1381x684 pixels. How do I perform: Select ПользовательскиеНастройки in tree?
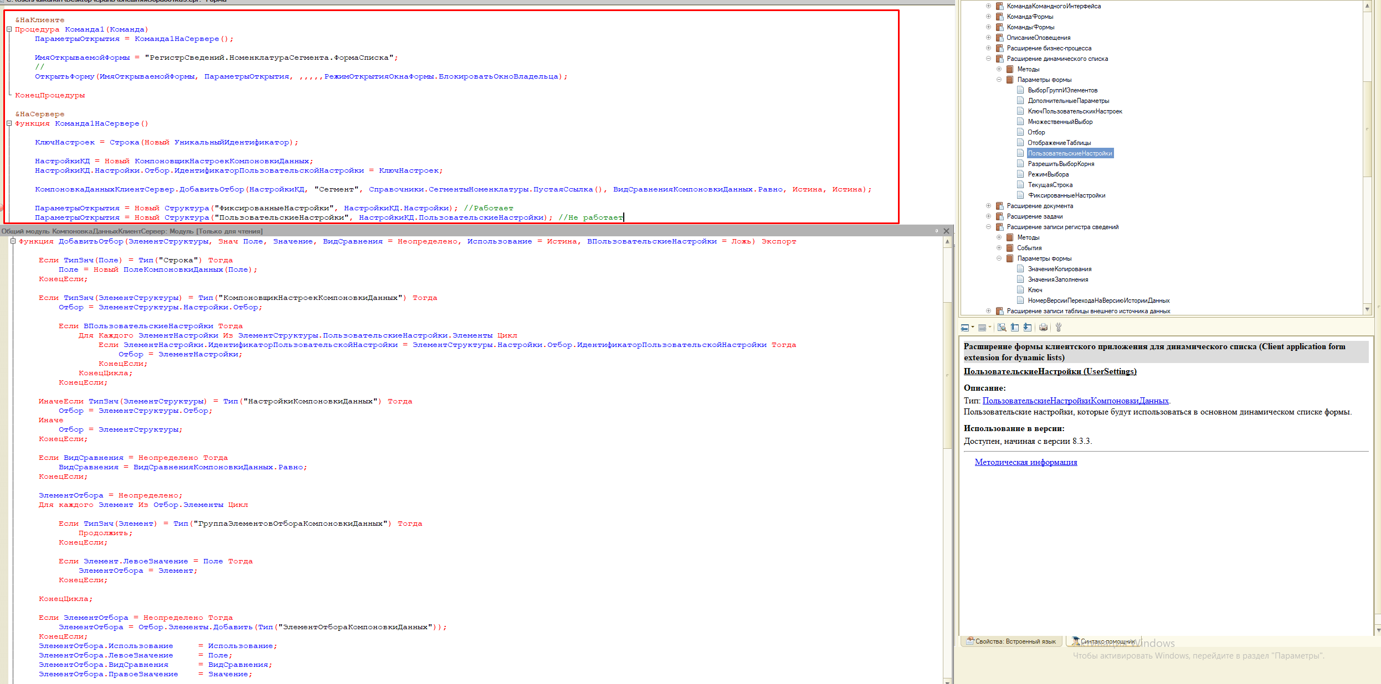point(1070,153)
